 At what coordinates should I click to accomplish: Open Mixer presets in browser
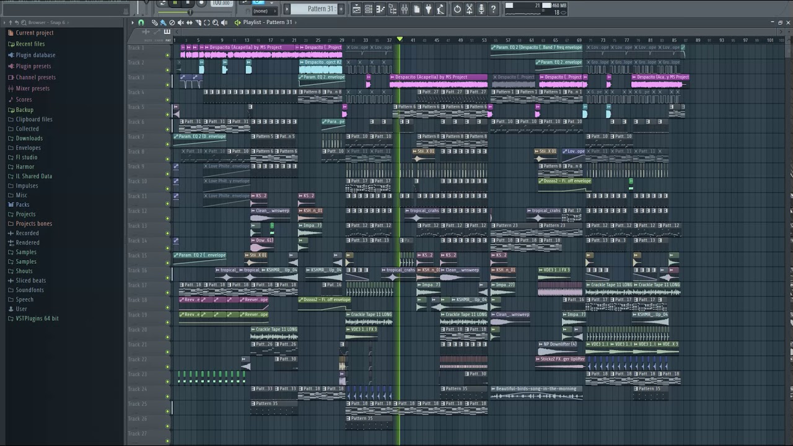coord(32,89)
